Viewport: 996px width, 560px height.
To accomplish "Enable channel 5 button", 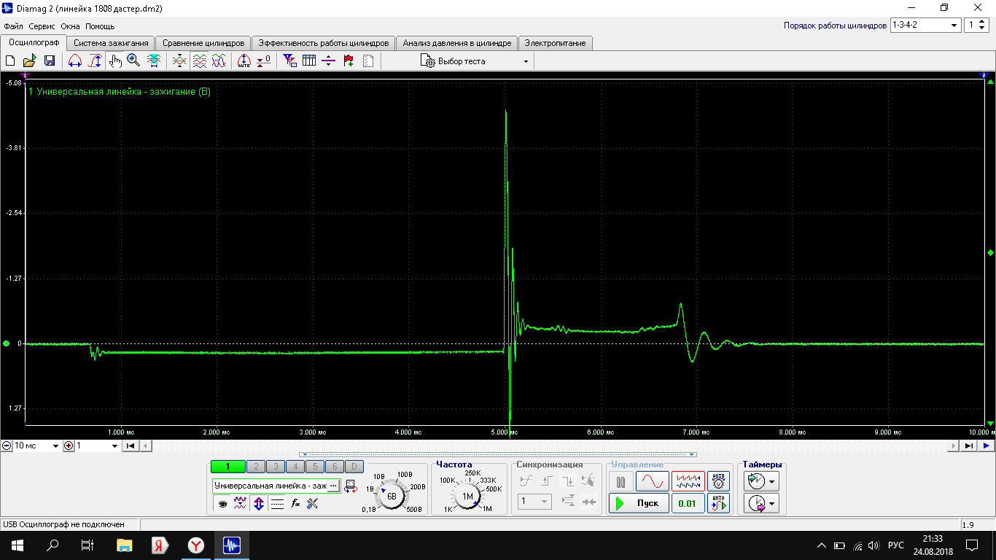I will click(314, 467).
